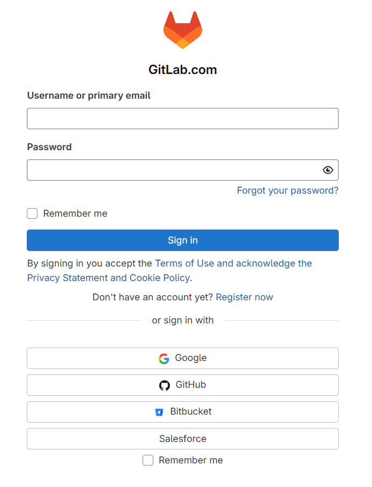Click the Register now link
This screenshot has height=487, width=372.
(x=244, y=297)
